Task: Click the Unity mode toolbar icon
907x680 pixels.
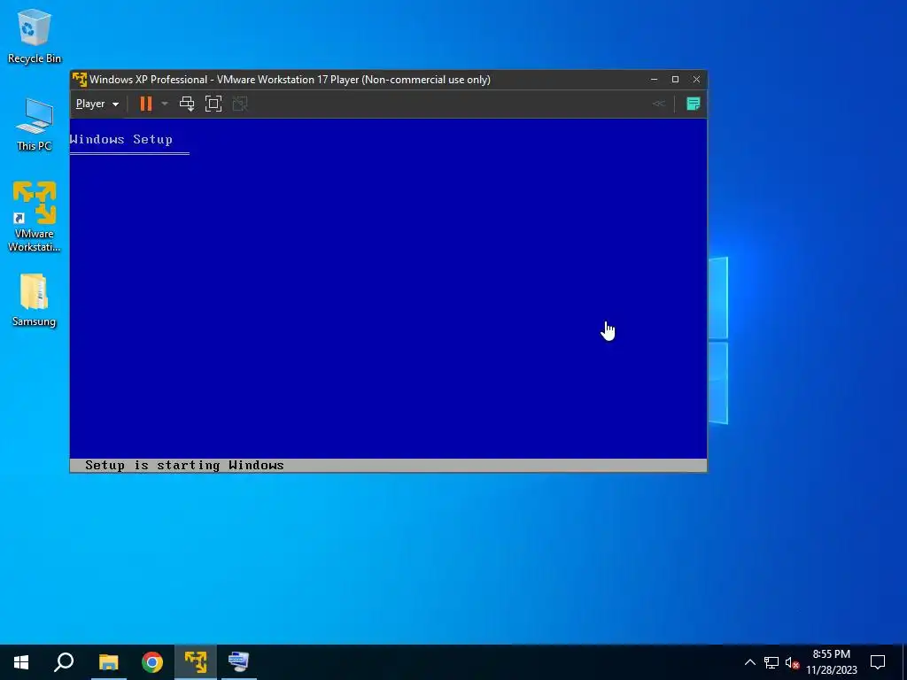Action: 240,104
